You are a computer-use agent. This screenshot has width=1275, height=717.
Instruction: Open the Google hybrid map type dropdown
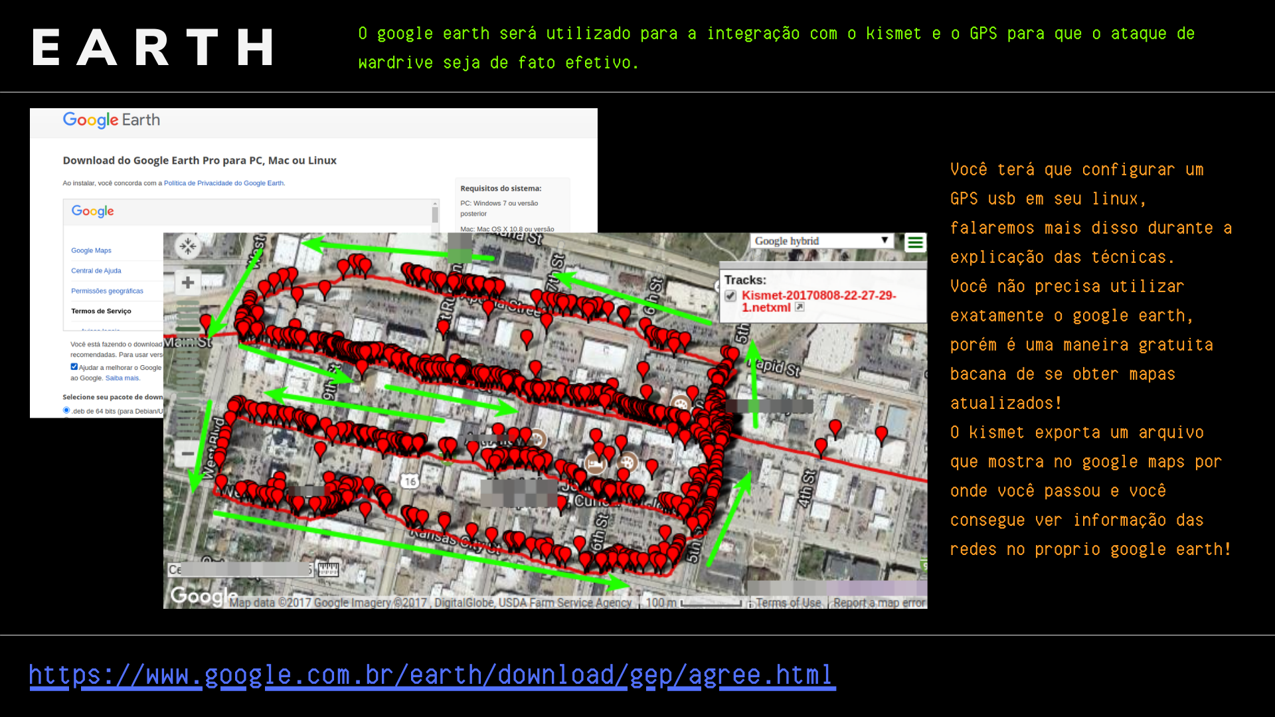point(822,241)
